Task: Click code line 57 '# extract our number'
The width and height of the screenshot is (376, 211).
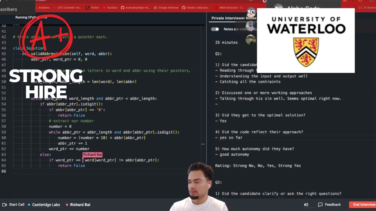Action: click(71, 121)
